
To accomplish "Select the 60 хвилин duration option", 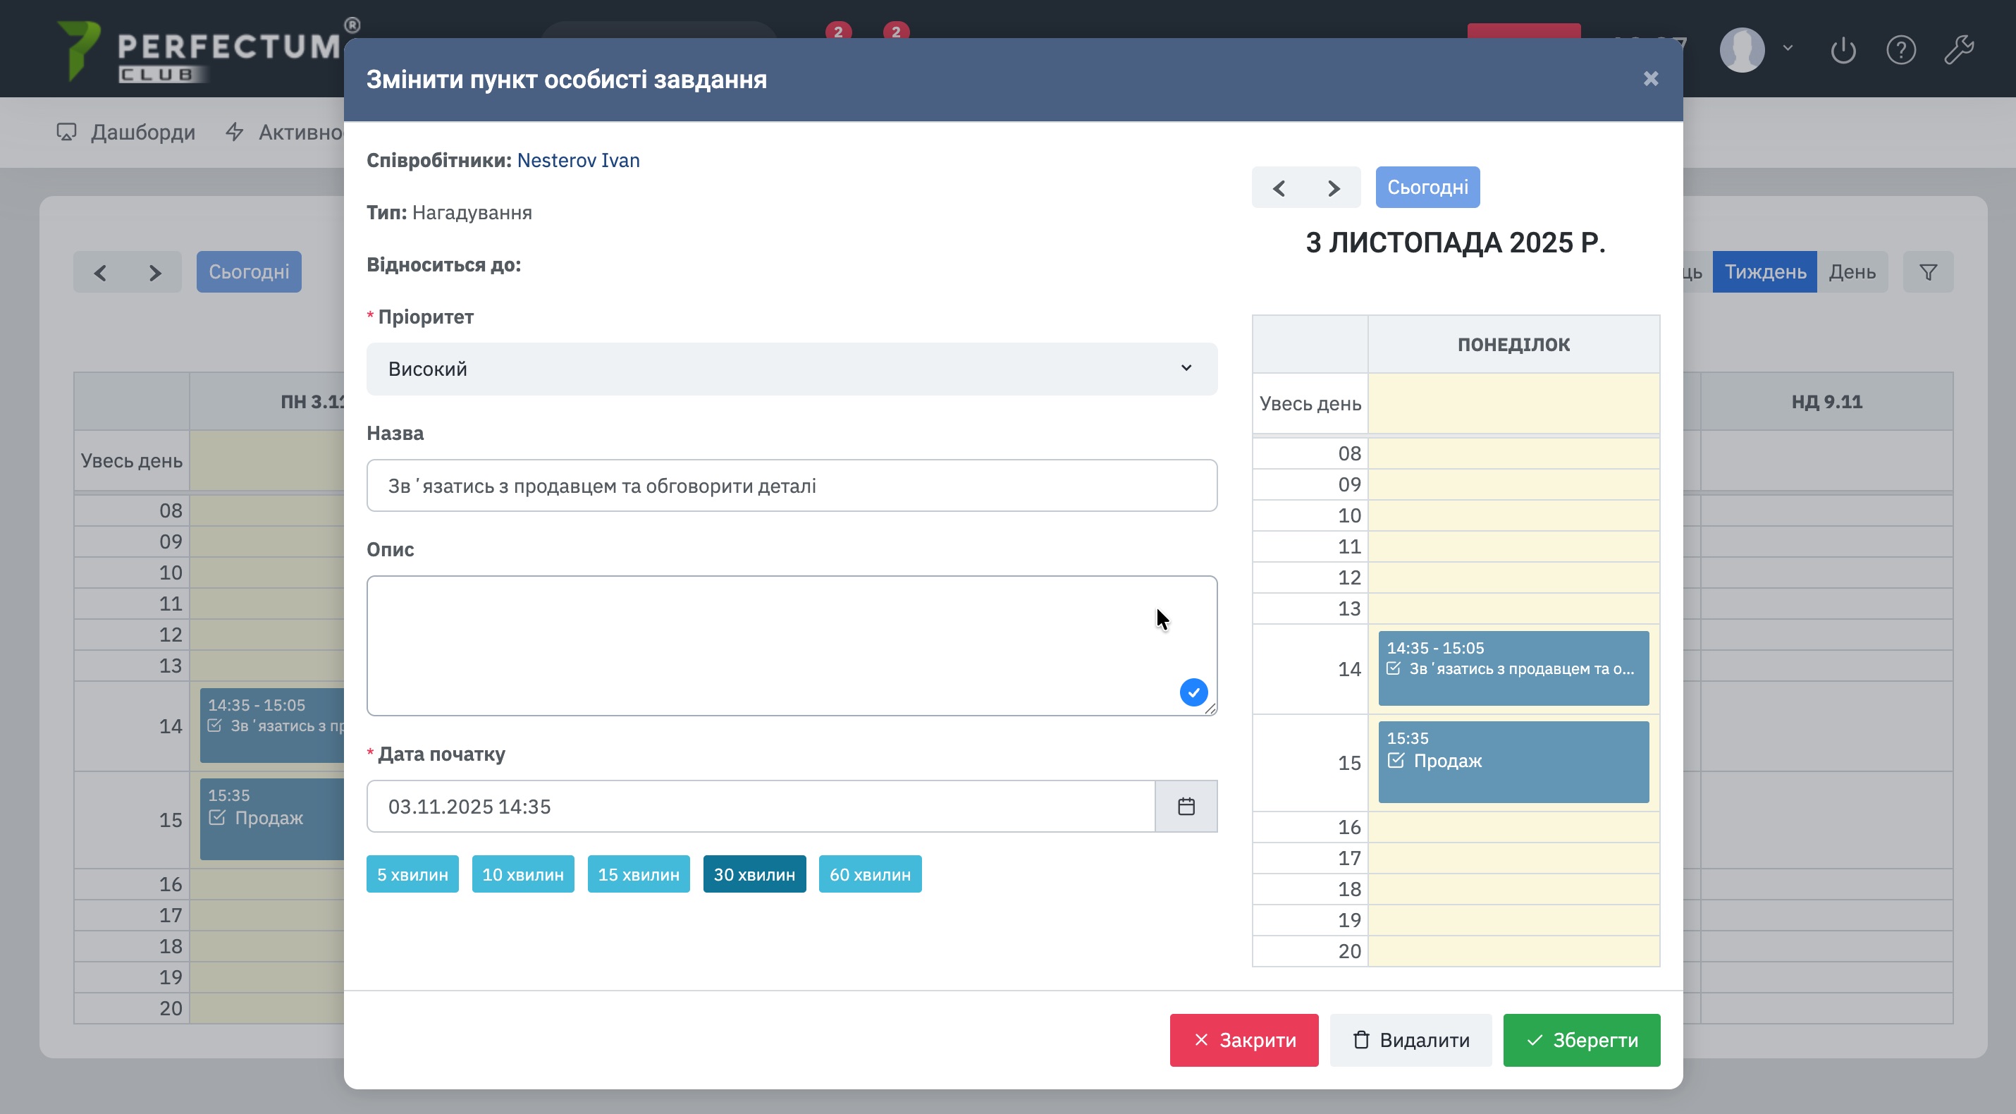I will (869, 874).
